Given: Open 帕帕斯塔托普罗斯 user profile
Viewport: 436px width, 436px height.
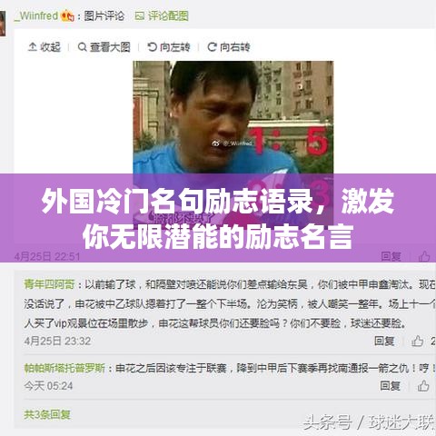Looking at the screenshot, I should click(x=64, y=368).
